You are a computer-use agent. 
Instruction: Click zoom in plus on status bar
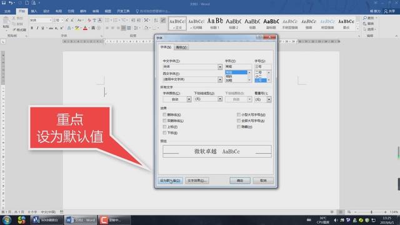tap(385, 212)
